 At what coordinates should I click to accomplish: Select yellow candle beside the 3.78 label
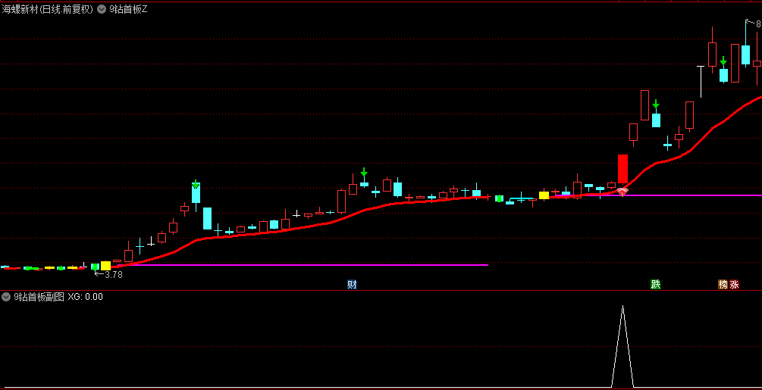coord(105,266)
